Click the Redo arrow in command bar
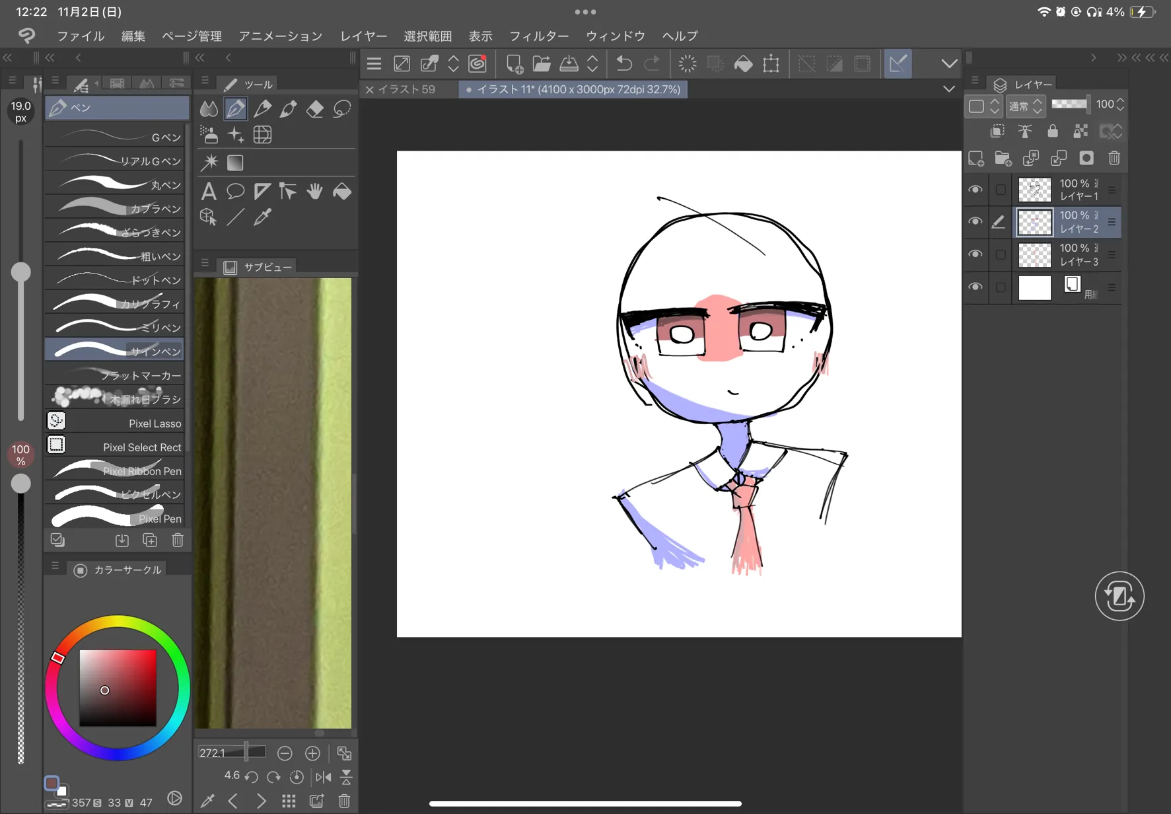Image resolution: width=1171 pixels, height=814 pixels. [x=652, y=63]
